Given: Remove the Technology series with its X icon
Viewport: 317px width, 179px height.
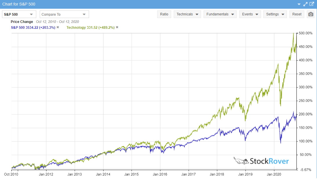Looking at the screenshot, I should point(117,27).
